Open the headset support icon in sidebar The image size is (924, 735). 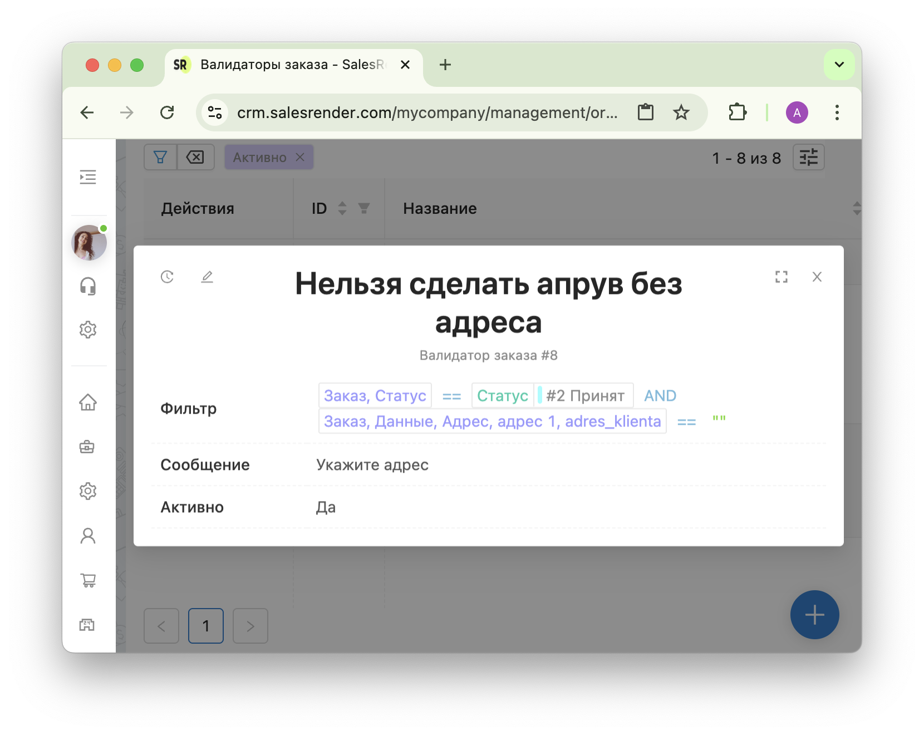pos(88,286)
